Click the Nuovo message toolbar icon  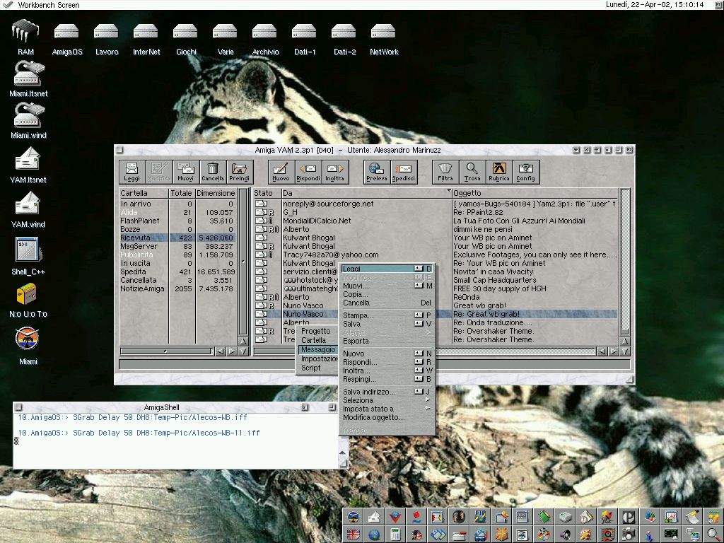pyautogui.click(x=281, y=172)
